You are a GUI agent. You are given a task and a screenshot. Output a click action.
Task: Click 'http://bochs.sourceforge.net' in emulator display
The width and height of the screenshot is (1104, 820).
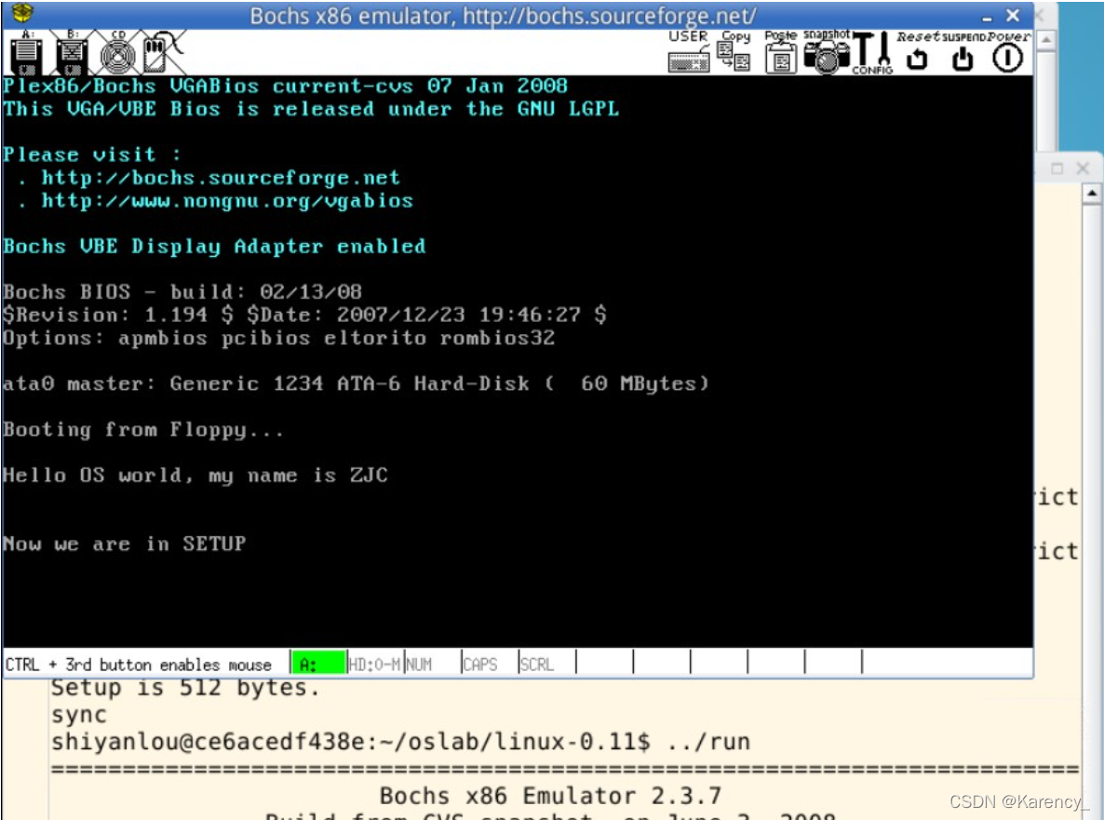click(221, 178)
